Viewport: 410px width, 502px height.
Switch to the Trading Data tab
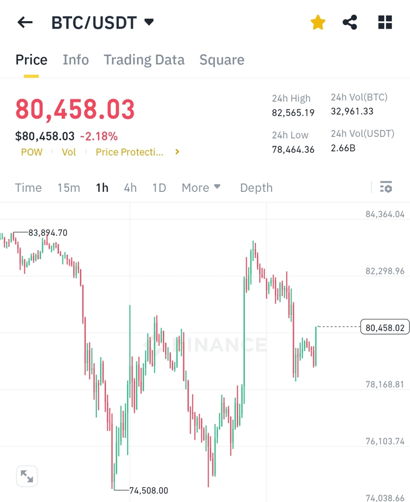[x=144, y=60]
